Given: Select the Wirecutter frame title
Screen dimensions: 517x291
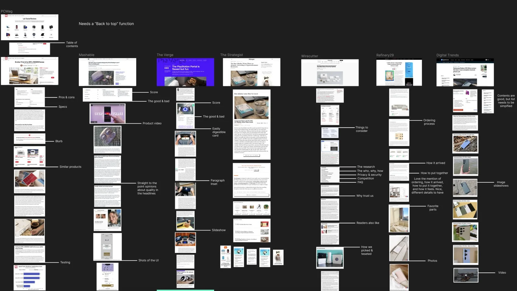Looking at the screenshot, I should [310, 56].
